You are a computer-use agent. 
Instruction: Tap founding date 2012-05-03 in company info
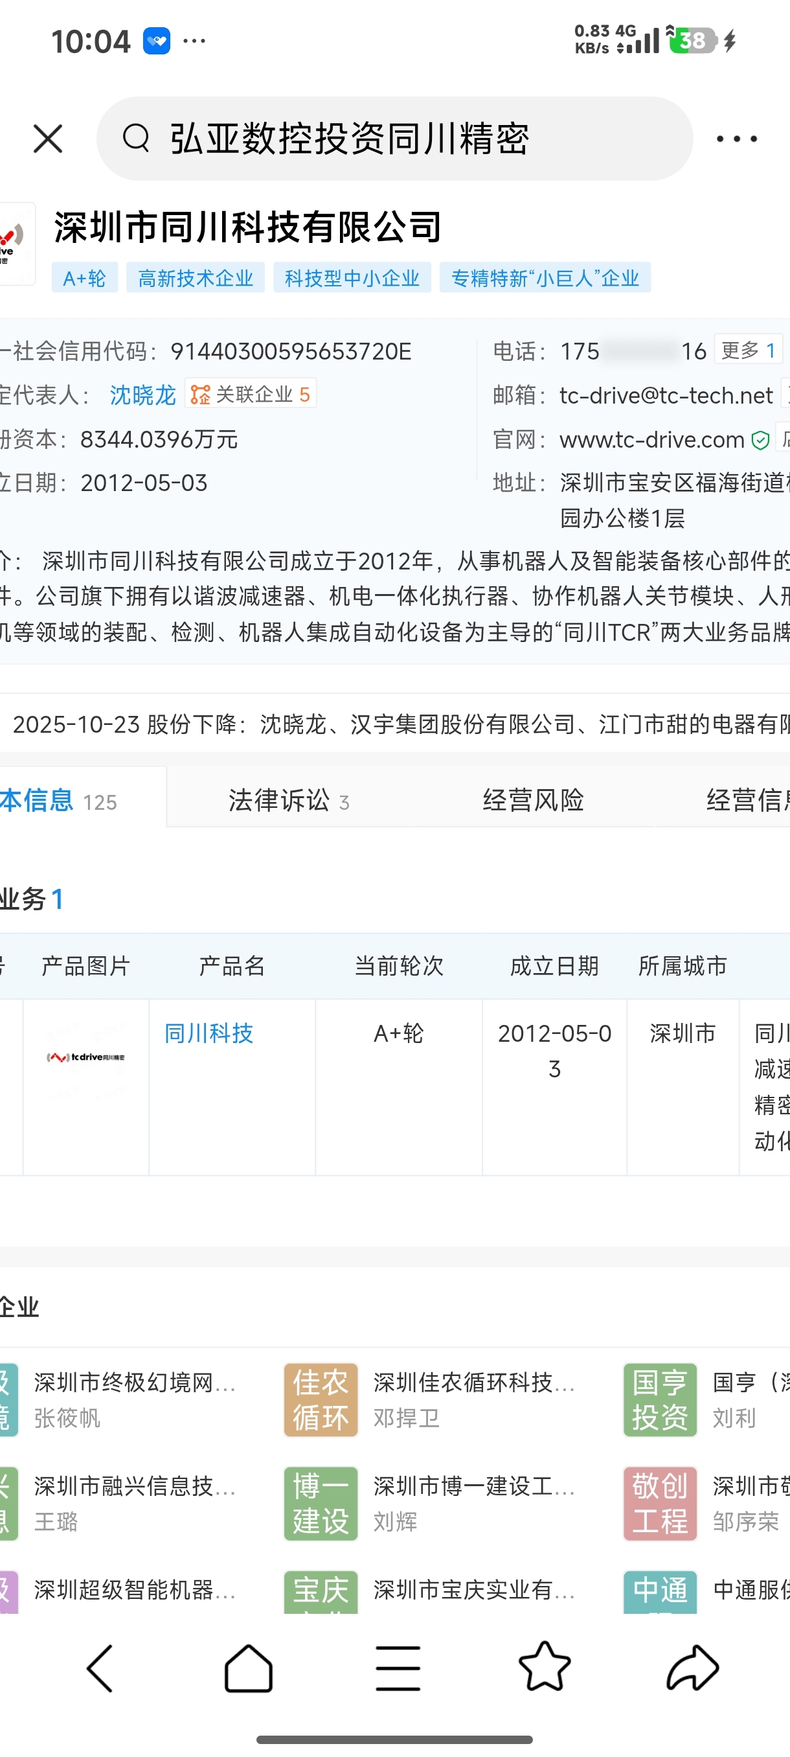point(144,483)
